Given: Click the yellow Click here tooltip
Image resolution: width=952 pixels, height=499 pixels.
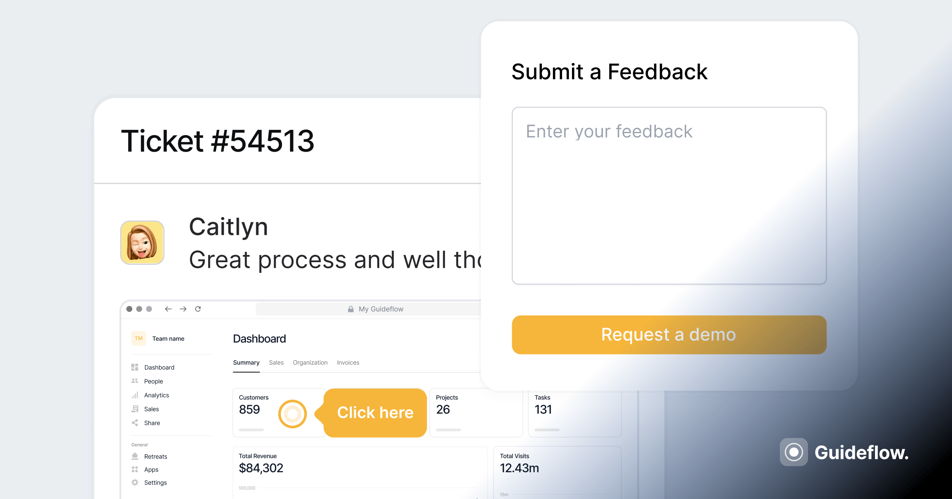Looking at the screenshot, I should coord(375,413).
